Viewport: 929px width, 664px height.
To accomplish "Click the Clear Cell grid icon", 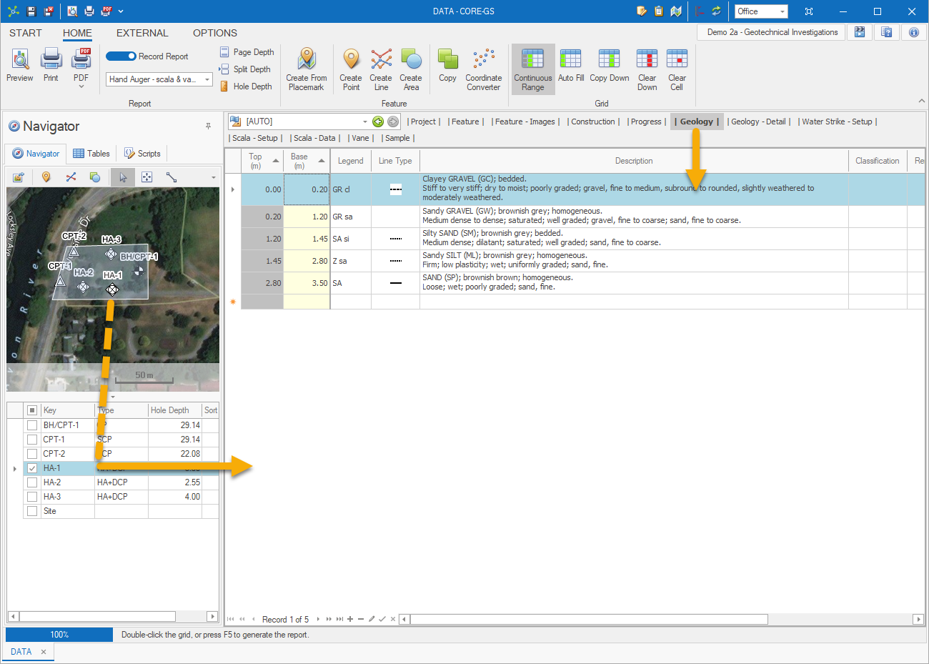I will tap(677, 69).
